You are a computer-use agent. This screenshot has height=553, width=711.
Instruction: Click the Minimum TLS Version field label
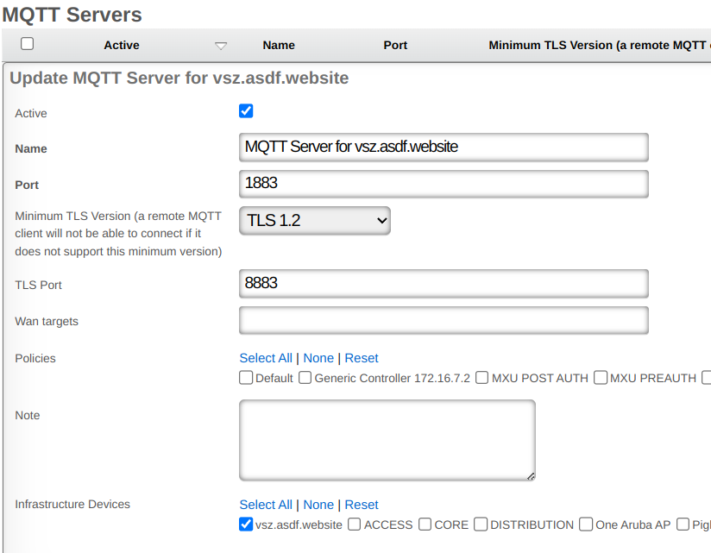118,234
